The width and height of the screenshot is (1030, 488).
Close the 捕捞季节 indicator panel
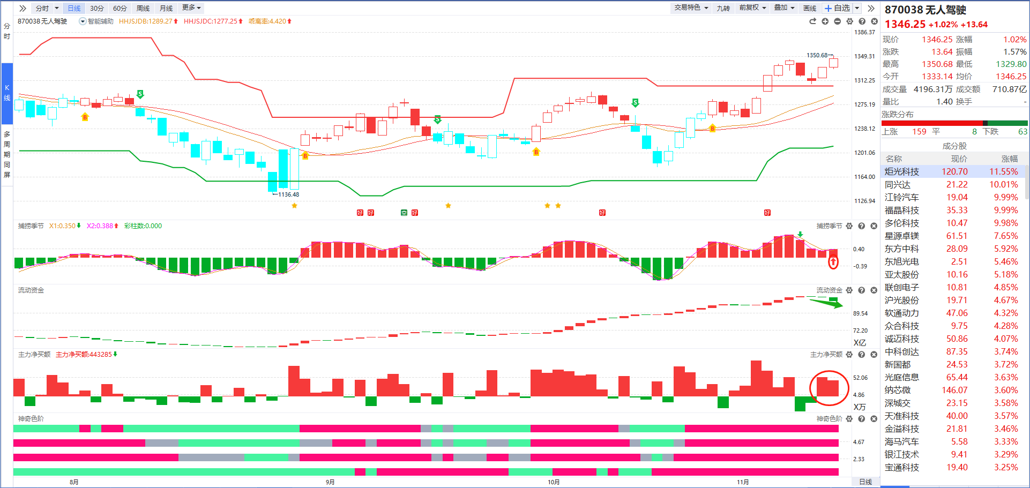click(x=874, y=226)
